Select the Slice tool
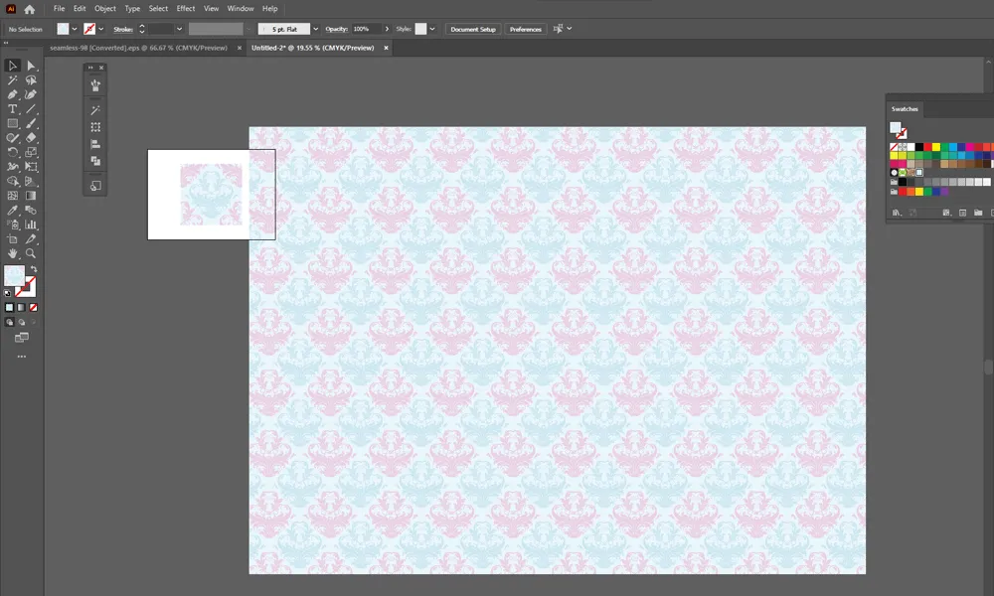994x596 pixels. coord(31,238)
